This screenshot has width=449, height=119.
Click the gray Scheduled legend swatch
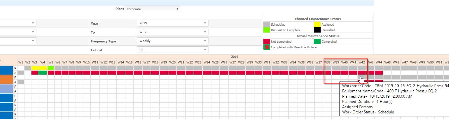tap(267, 24)
